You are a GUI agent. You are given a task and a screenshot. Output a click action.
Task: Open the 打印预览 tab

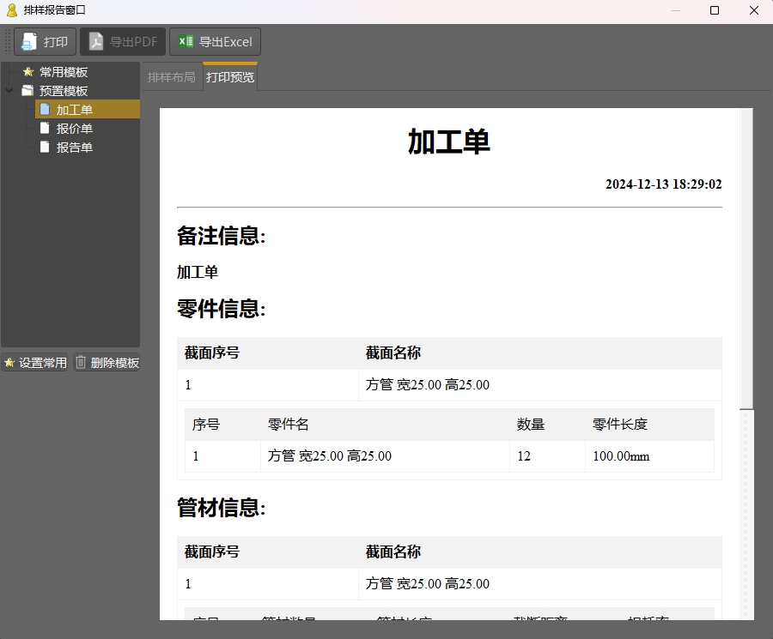click(229, 77)
